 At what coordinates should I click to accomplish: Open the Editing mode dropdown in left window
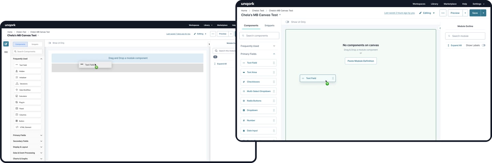click(x=200, y=34)
